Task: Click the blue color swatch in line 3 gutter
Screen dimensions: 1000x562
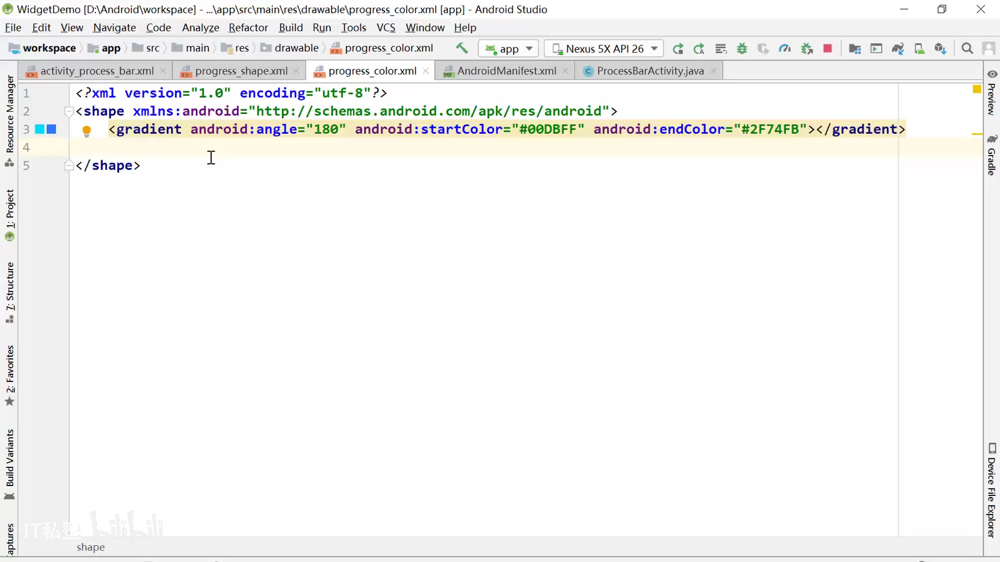Action: (52, 129)
